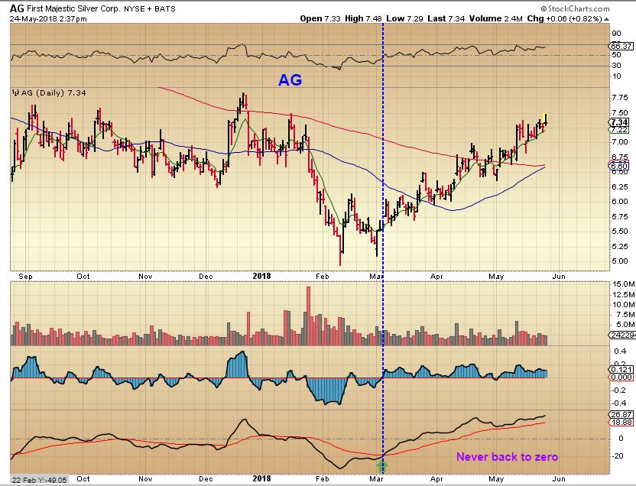The height and width of the screenshot is (486, 636).
Task: Click the RSI value label 66.37
Action: (x=621, y=46)
